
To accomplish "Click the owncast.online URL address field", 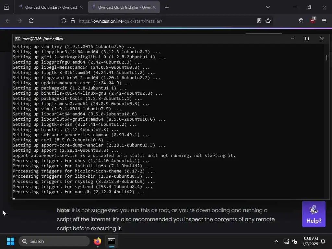I will point(121,21).
